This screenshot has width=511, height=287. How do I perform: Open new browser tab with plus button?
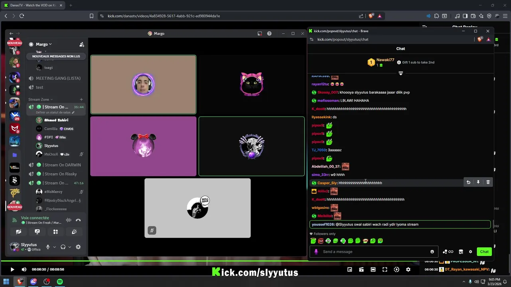point(71,5)
